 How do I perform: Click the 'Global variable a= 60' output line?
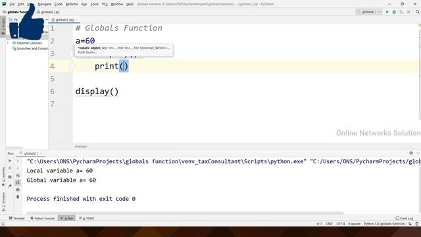[x=61, y=180]
